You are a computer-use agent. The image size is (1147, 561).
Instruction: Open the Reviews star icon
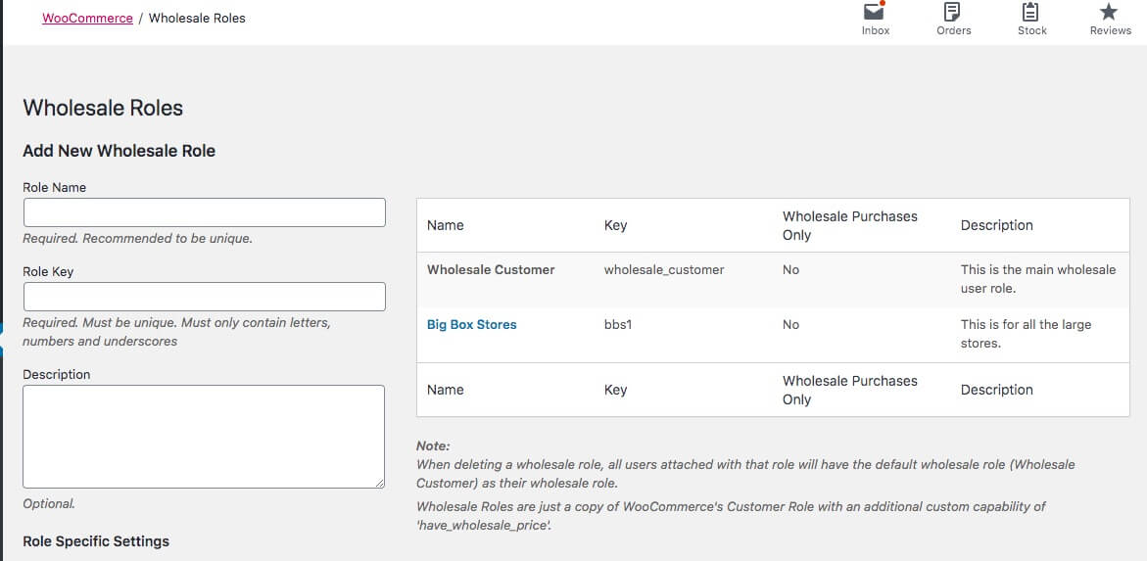pos(1109,13)
